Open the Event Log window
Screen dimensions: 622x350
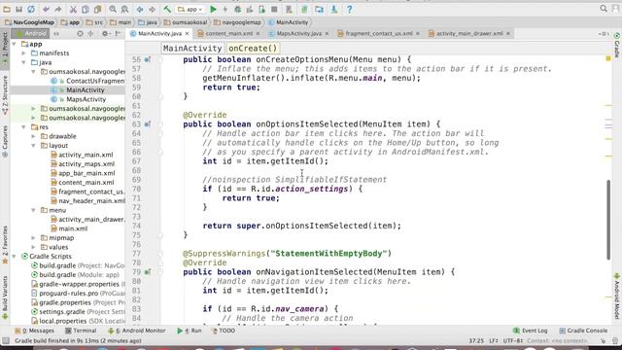pyautogui.click(x=531, y=331)
